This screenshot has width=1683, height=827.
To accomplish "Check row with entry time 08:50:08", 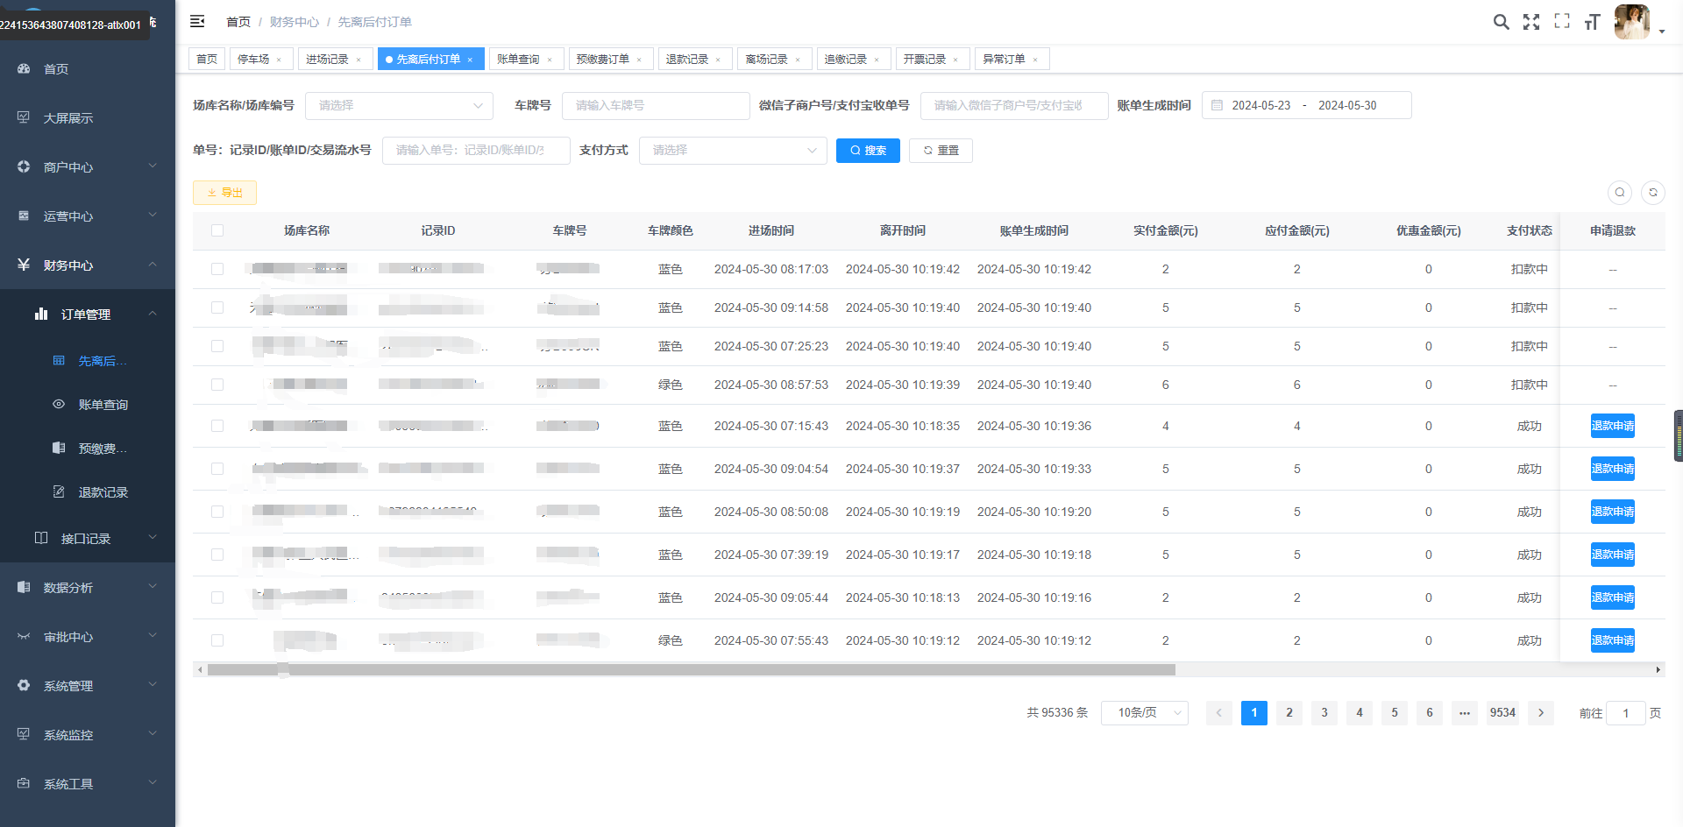I will (217, 512).
